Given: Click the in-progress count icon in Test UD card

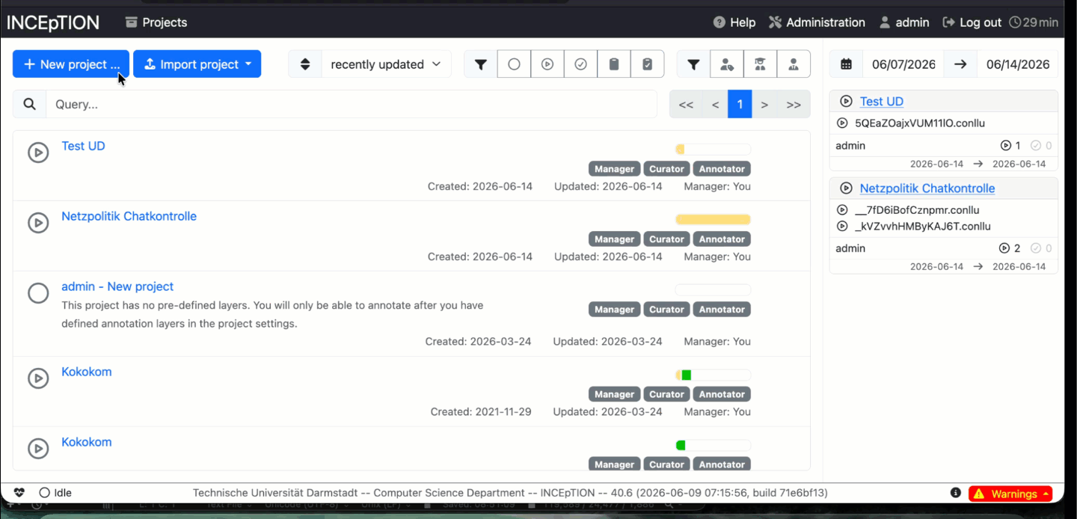Looking at the screenshot, I should click(x=1005, y=146).
